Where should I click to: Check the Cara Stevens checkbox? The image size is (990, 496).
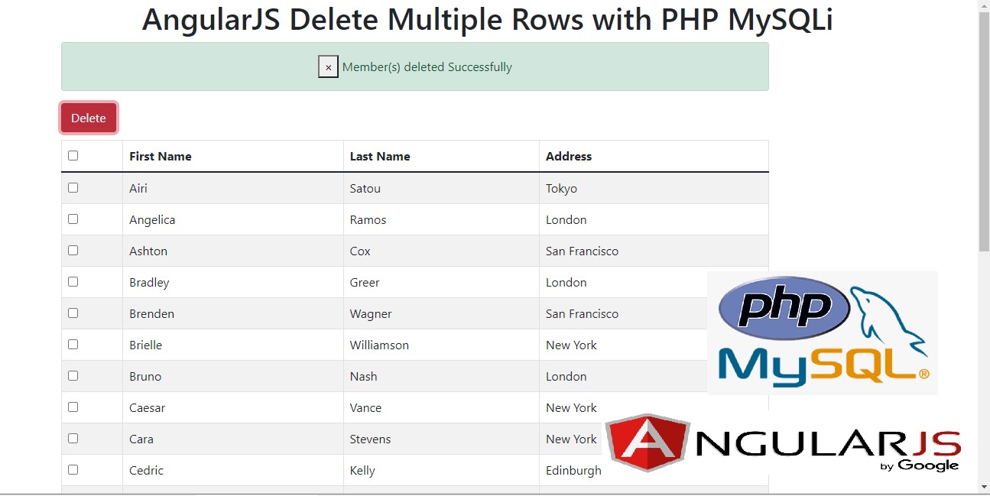click(x=73, y=438)
